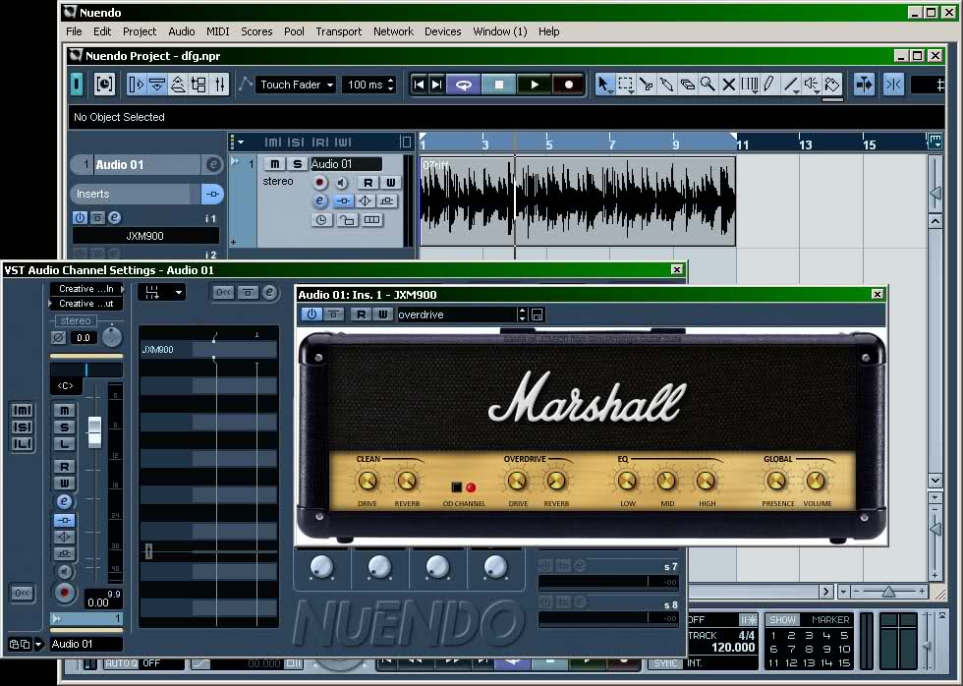Open the control strip view dropdown arrow
963x686 pixels.
[179, 292]
